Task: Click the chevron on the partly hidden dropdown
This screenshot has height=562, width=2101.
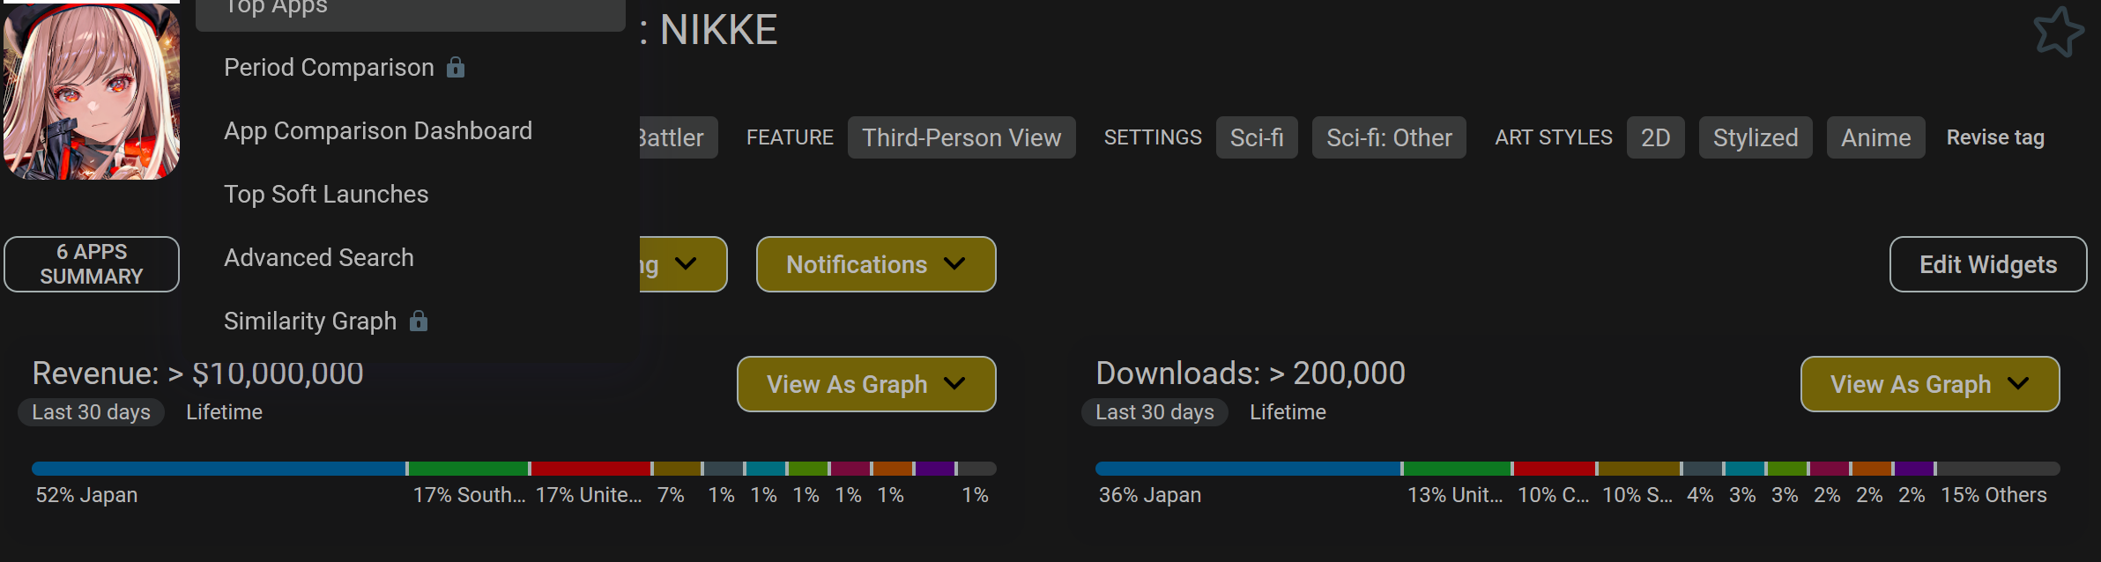Action: [686, 263]
